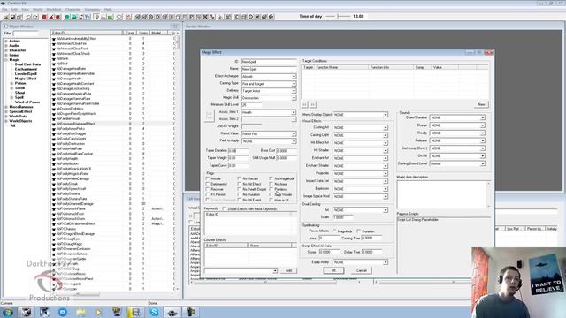Expand the Items tree category
The image size is (566, 318).
point(6,55)
